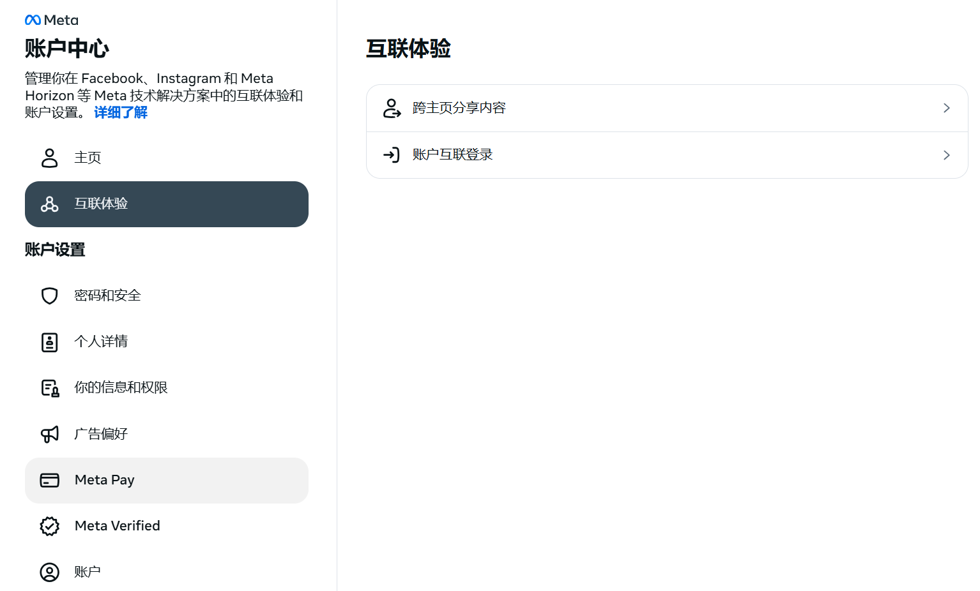Click the share profile icon in 跨主页分享内容
The height and width of the screenshot is (591, 980).
[x=392, y=108]
